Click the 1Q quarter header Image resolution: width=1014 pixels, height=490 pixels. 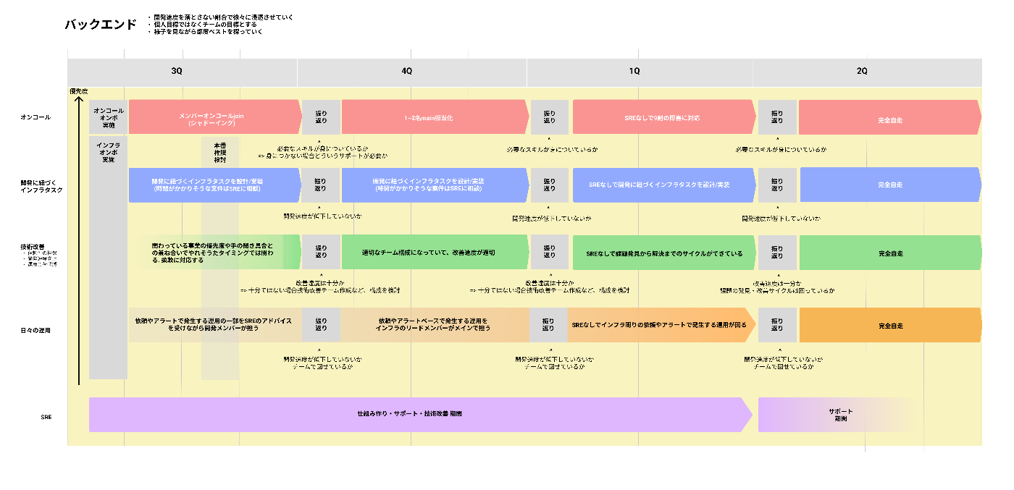(x=634, y=71)
